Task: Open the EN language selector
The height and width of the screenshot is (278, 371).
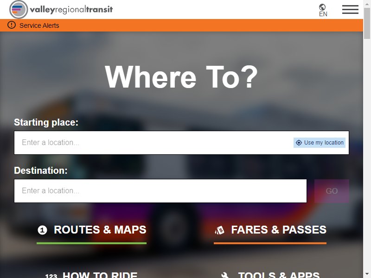Action: coord(323,10)
